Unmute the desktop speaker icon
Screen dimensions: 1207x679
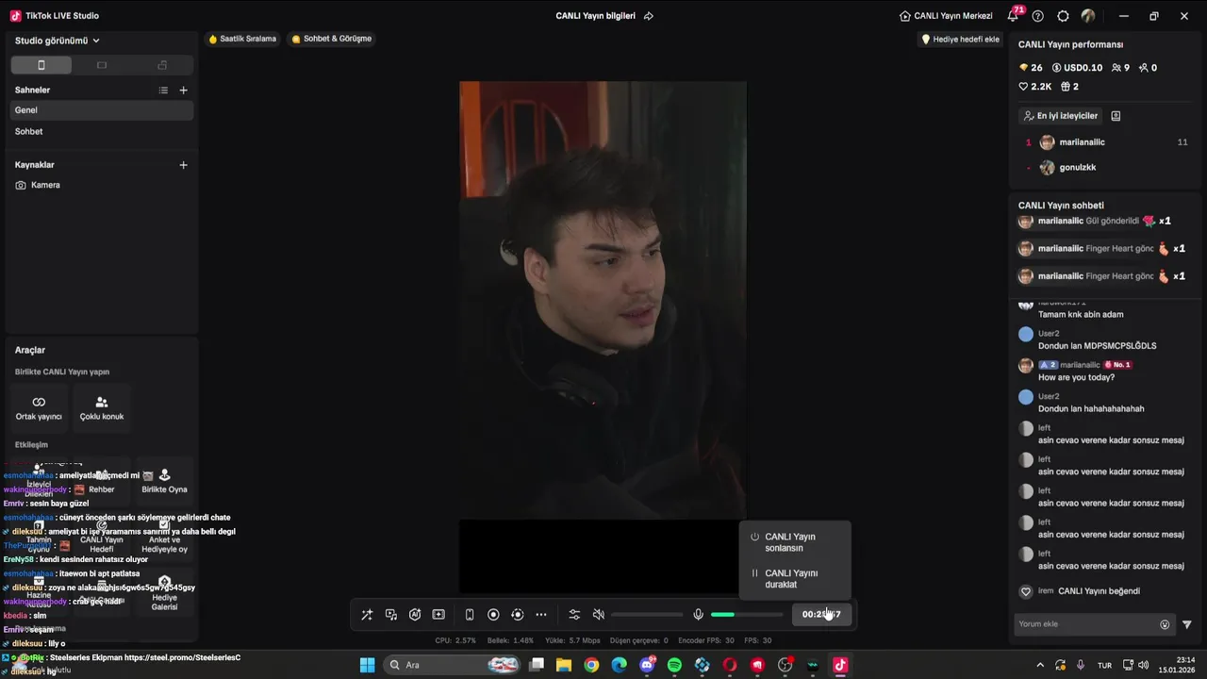pyautogui.click(x=598, y=615)
